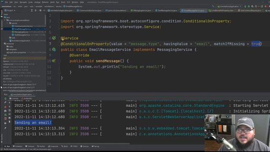Click the Run icon in top toolbar

[x=245, y=6]
